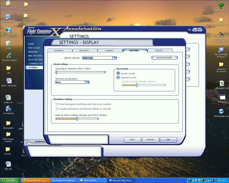Select Flight Simulator tree icon
Screen dimensions: 229x183
(x=221, y=6)
